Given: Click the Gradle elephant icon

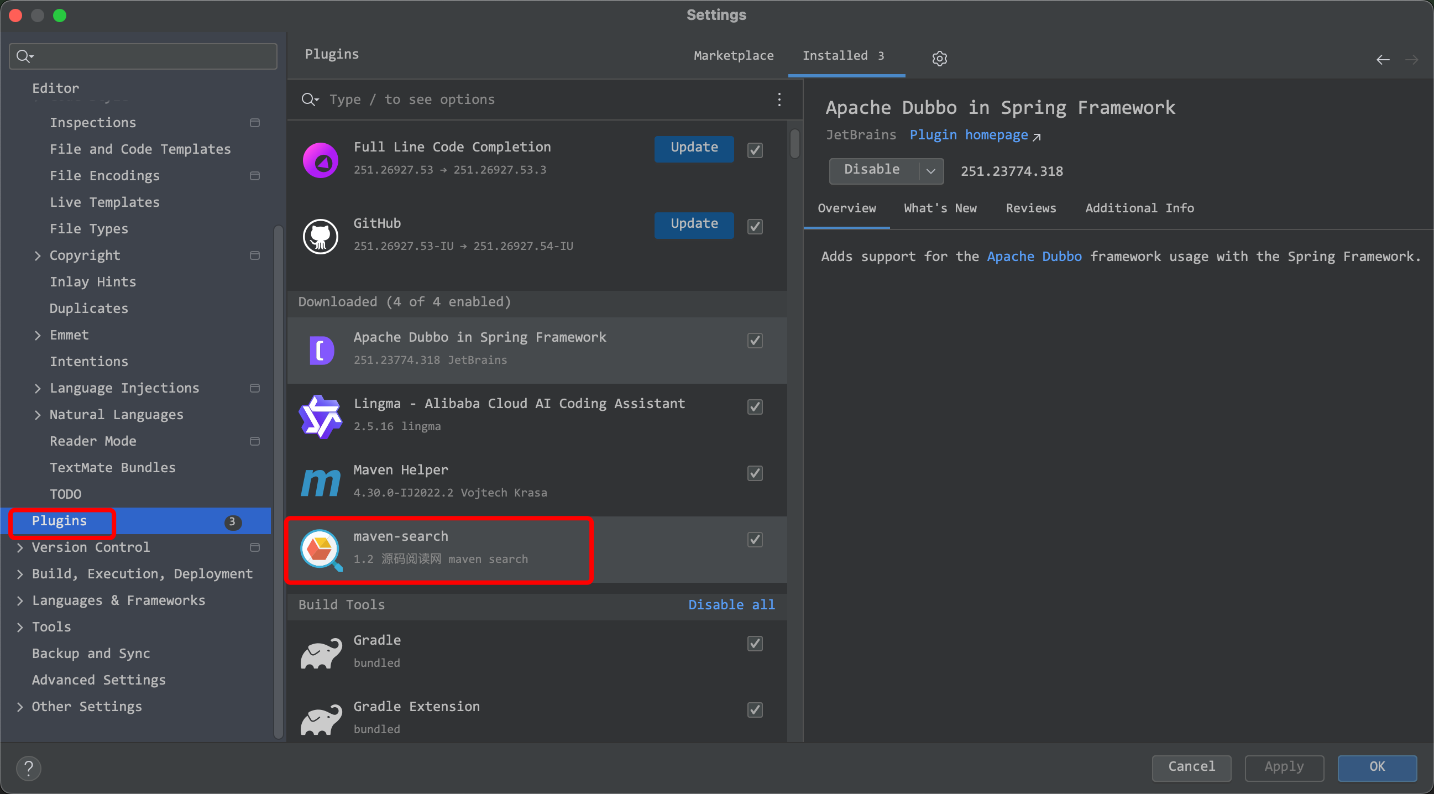Looking at the screenshot, I should (321, 652).
